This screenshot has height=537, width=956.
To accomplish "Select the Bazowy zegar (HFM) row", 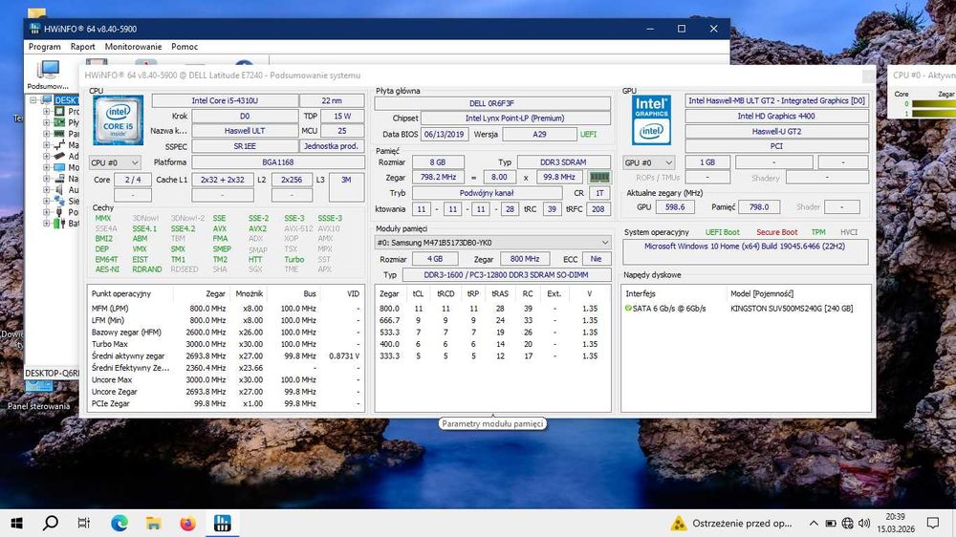I will (x=226, y=333).
